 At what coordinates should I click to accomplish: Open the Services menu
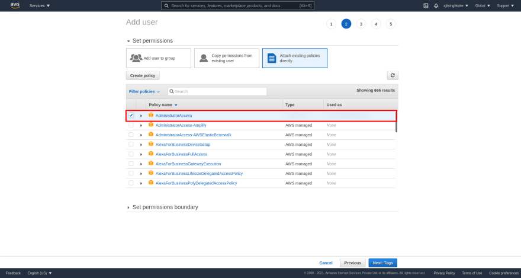point(40,6)
